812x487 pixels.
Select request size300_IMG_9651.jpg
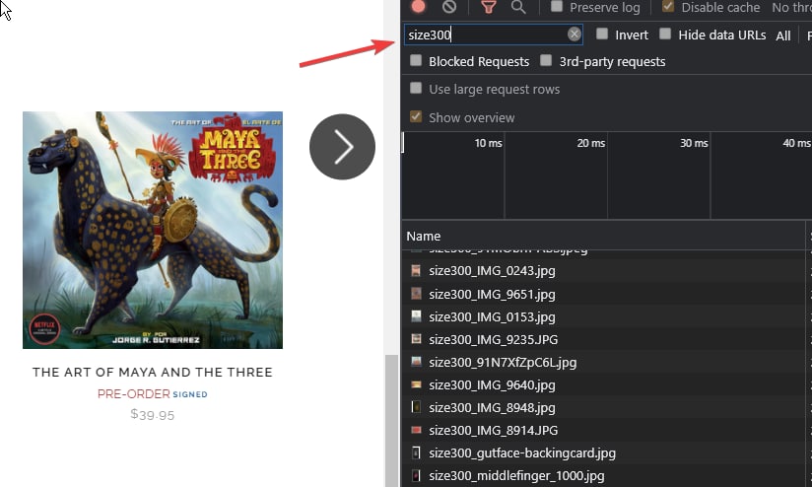(603, 295)
